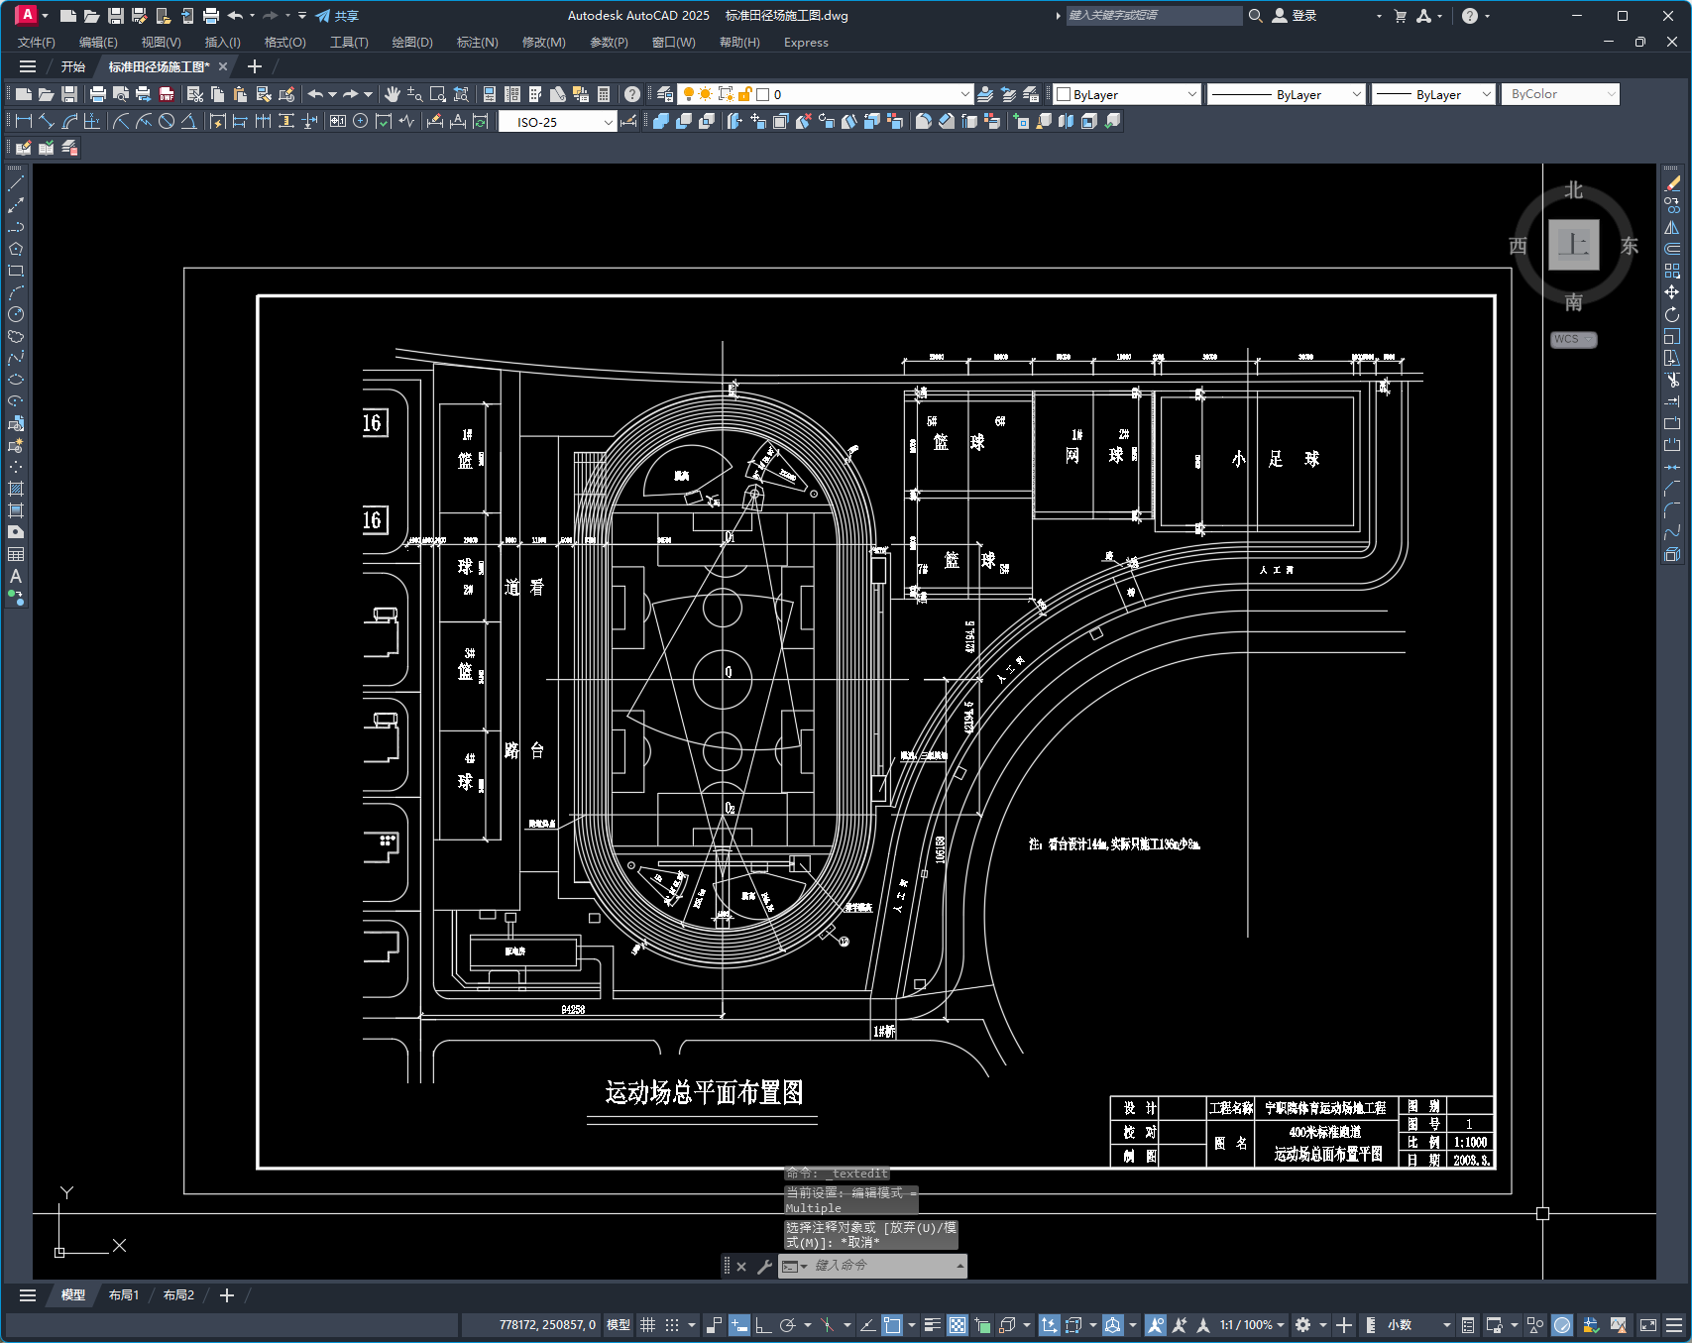Select the Line tool in draw toolbar
1692x1343 pixels.
point(16,183)
